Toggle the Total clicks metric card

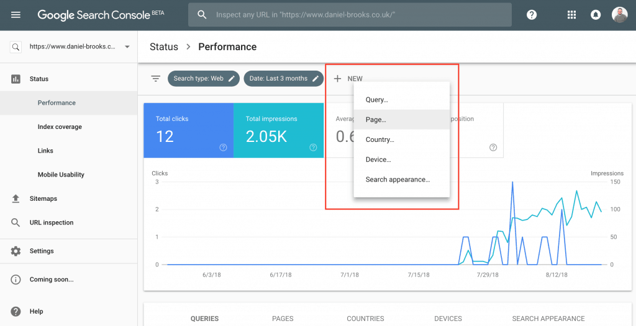[x=189, y=130]
